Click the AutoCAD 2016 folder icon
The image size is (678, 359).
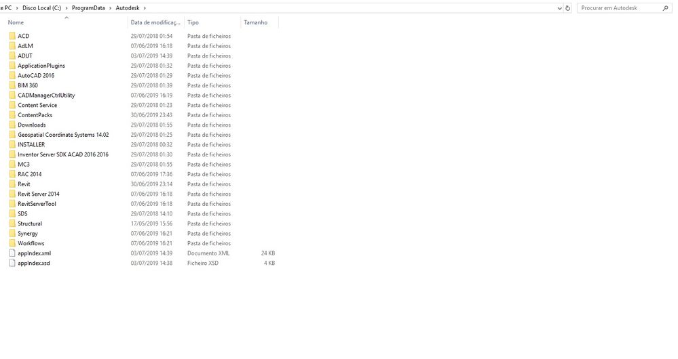click(12, 75)
